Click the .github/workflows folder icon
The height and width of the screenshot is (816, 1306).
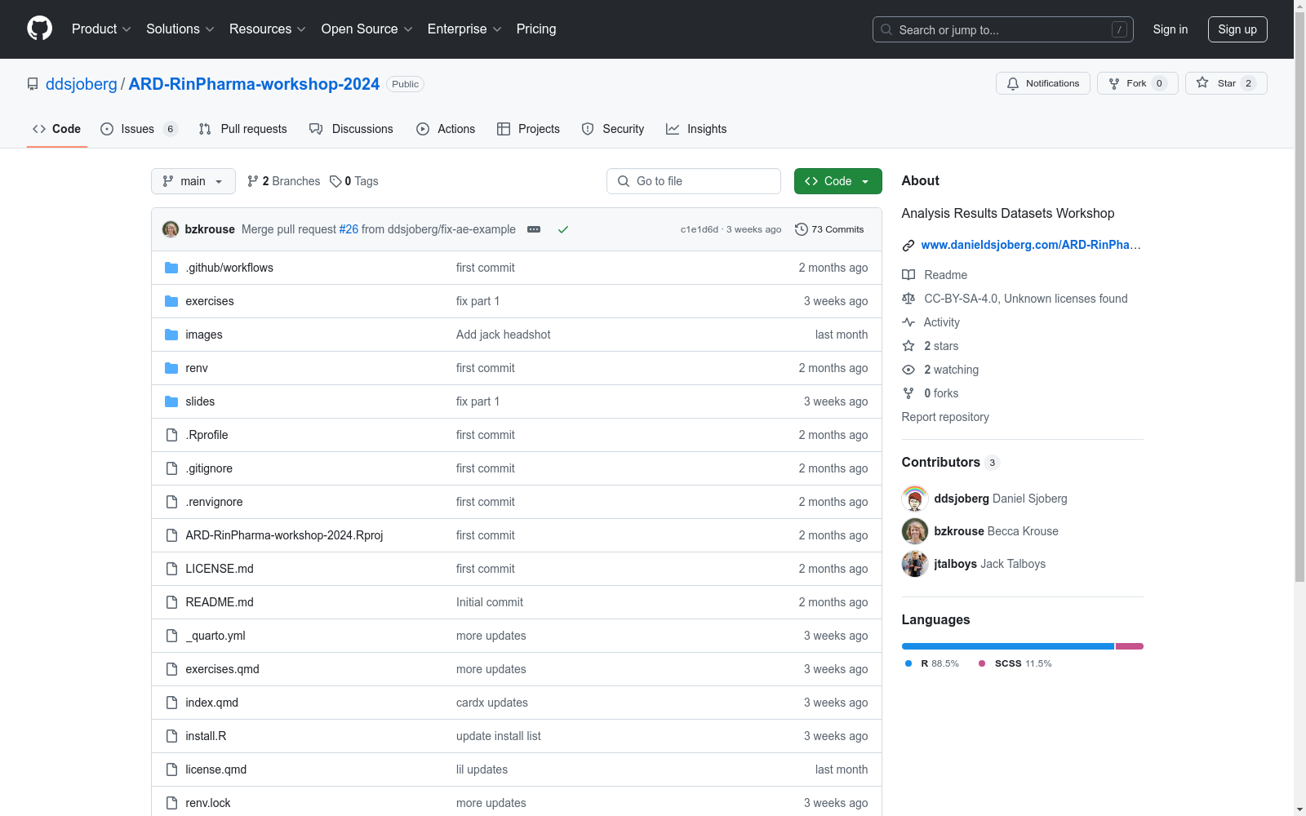click(171, 268)
